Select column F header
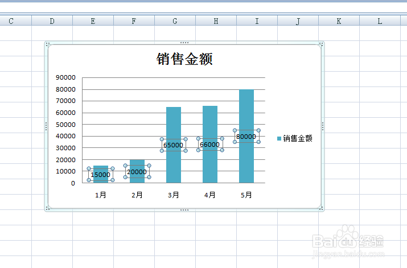407x268 pixels. coord(134,20)
